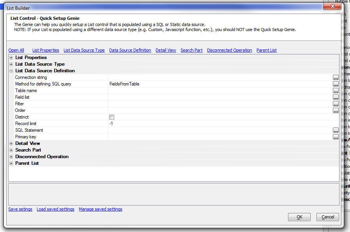Viewport: 350px width, 232px height.
Task: Jump to the Search Part link
Action: pyautogui.click(x=191, y=50)
